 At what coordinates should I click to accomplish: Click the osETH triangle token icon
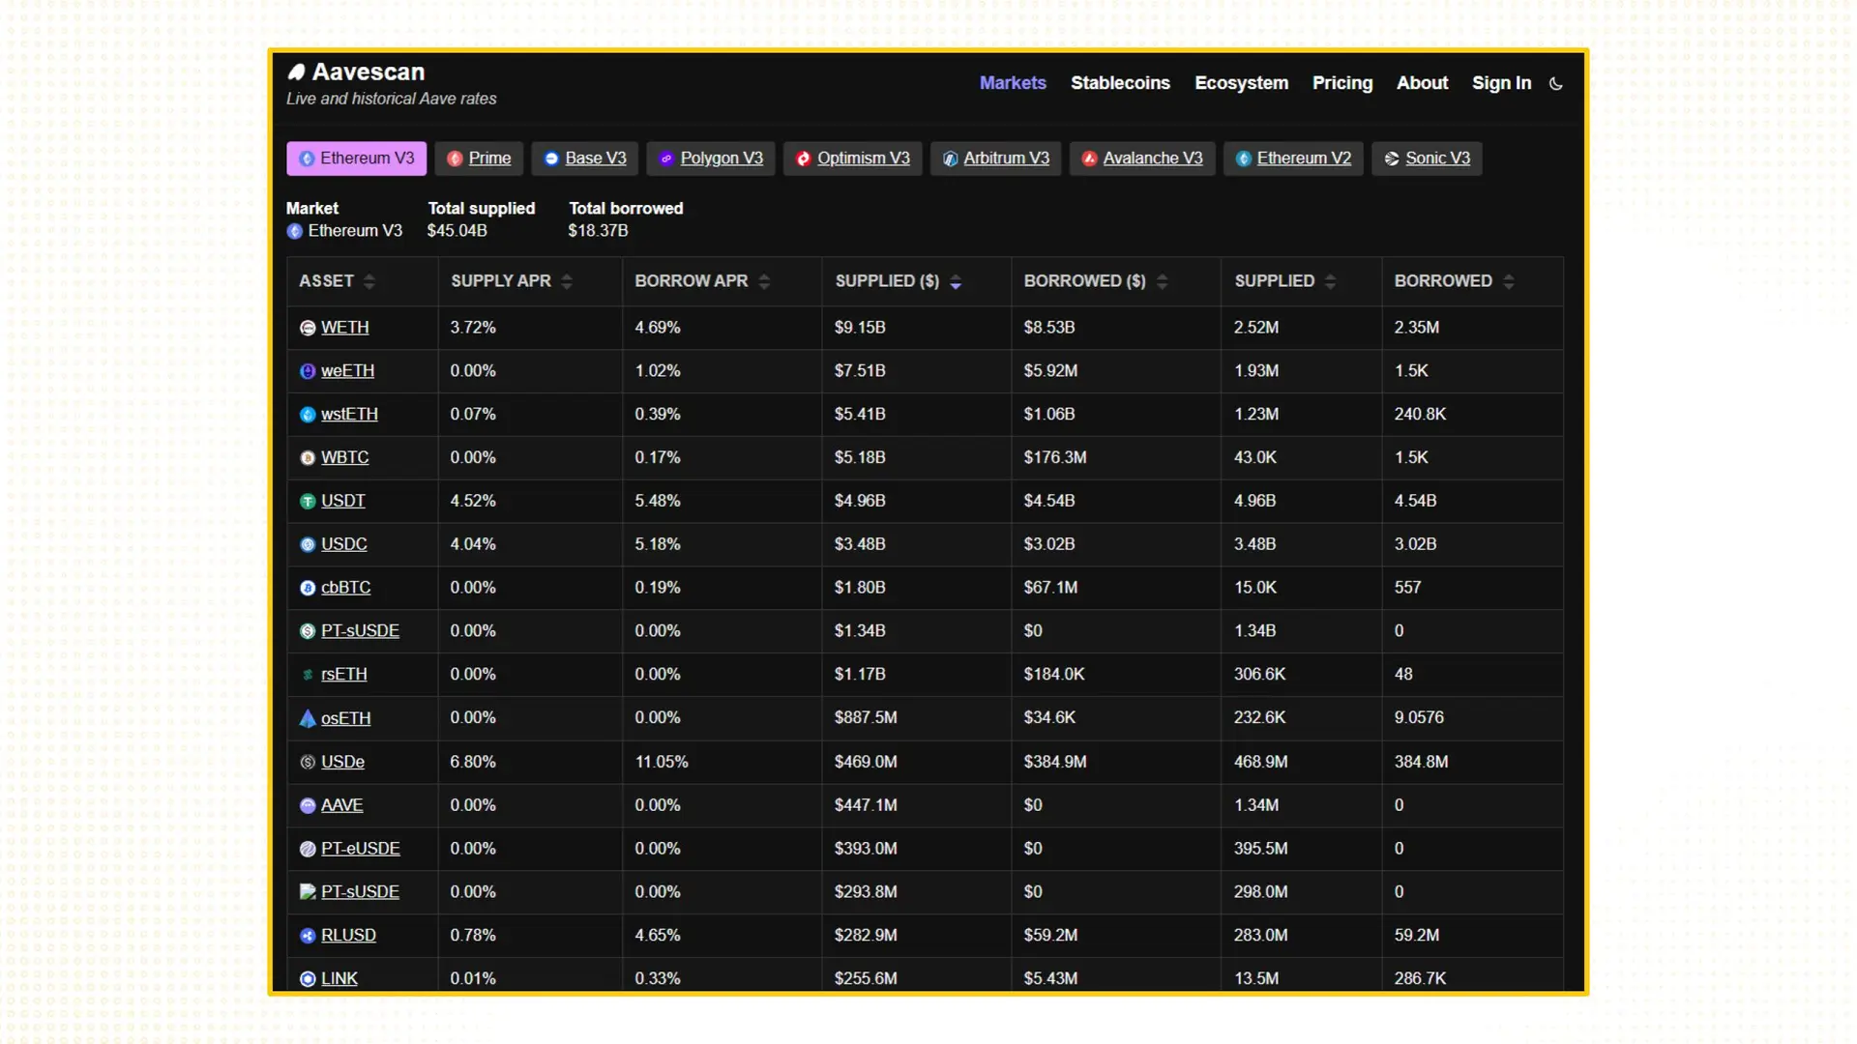tap(308, 718)
